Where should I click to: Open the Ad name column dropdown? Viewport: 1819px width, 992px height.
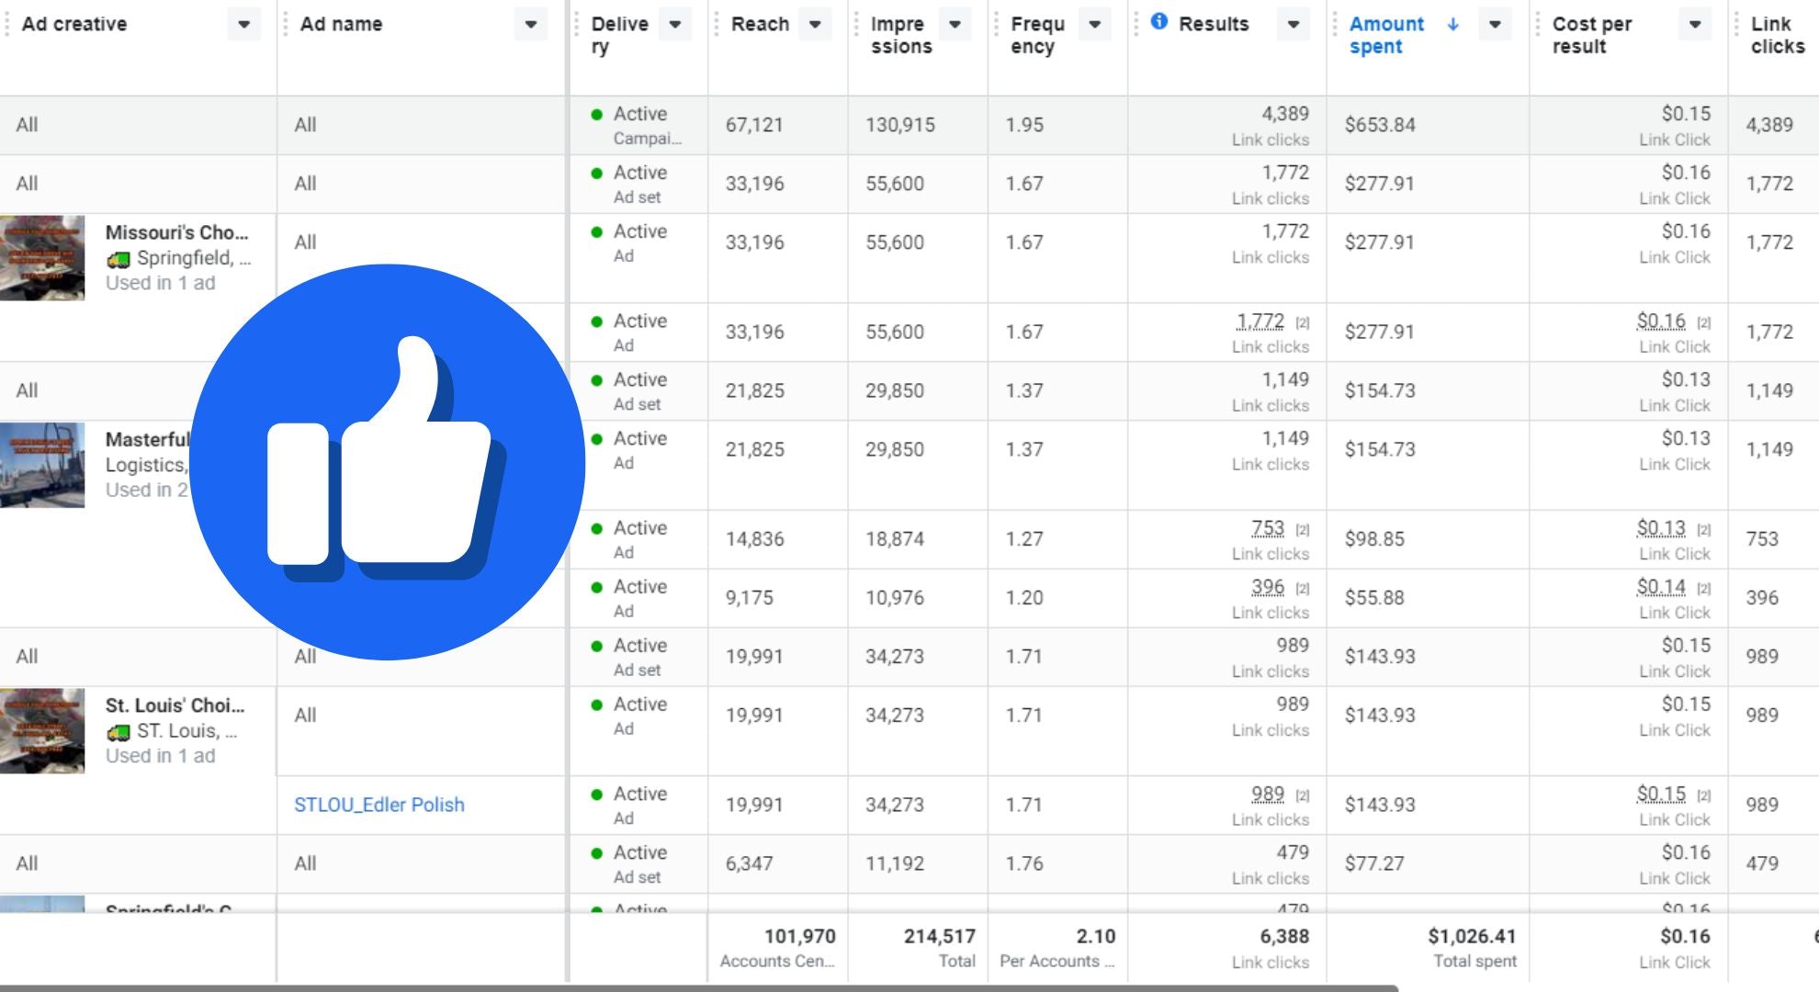[x=530, y=25]
